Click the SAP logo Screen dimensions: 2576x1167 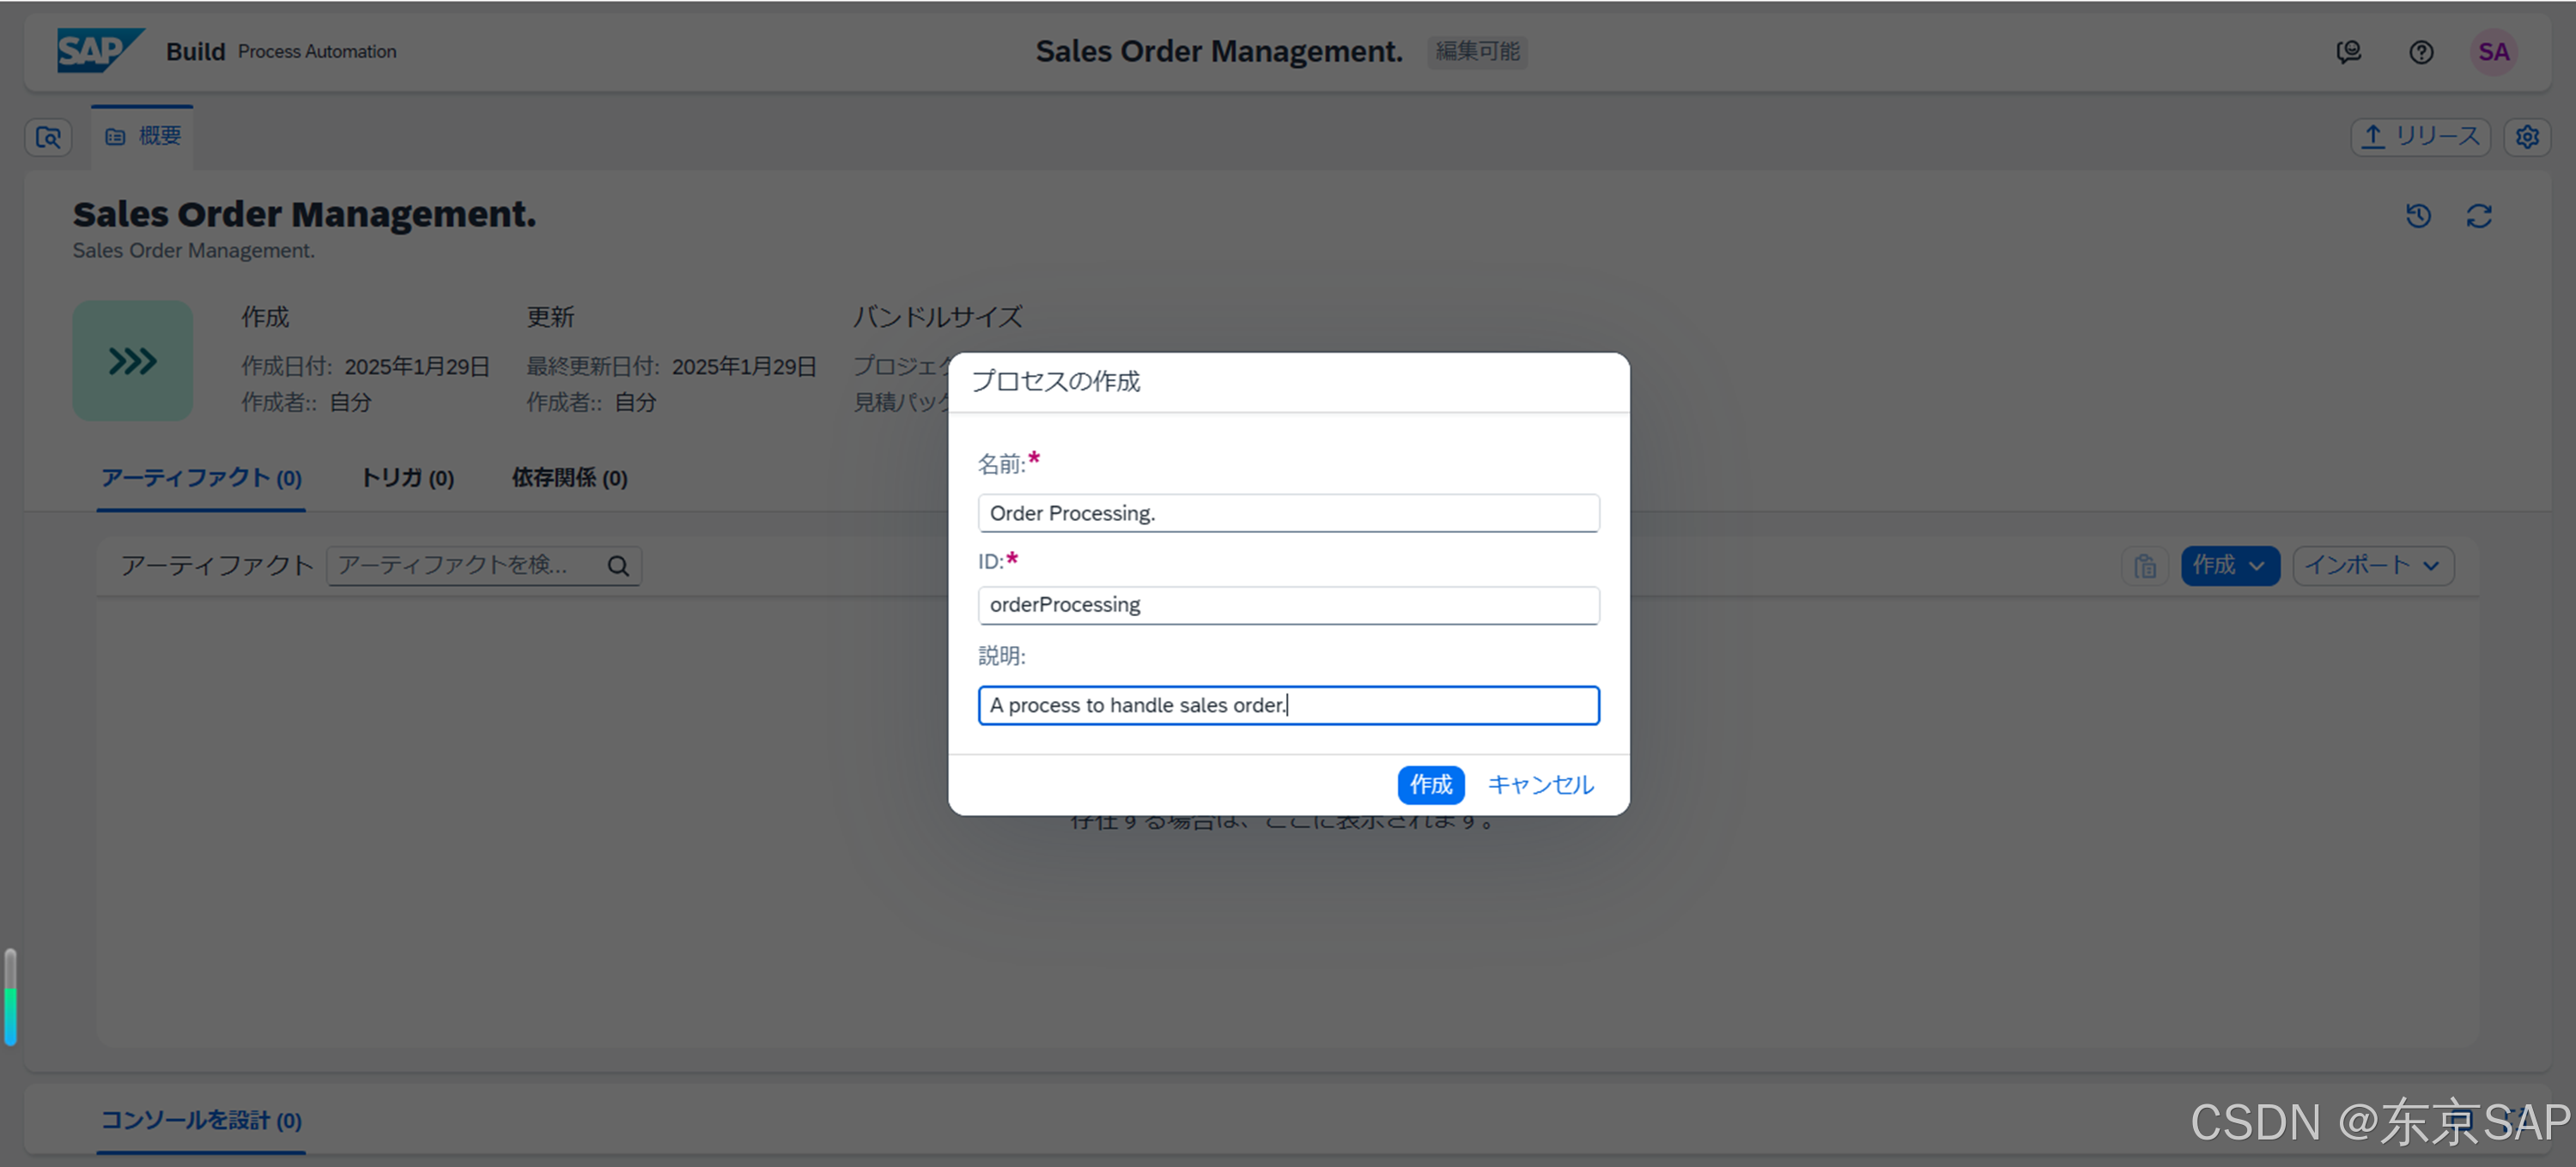coord(100,51)
